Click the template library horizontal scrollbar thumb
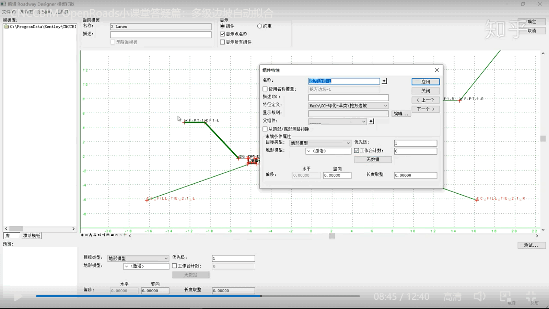Image resolution: width=549 pixels, height=309 pixels. pyautogui.click(x=16, y=229)
